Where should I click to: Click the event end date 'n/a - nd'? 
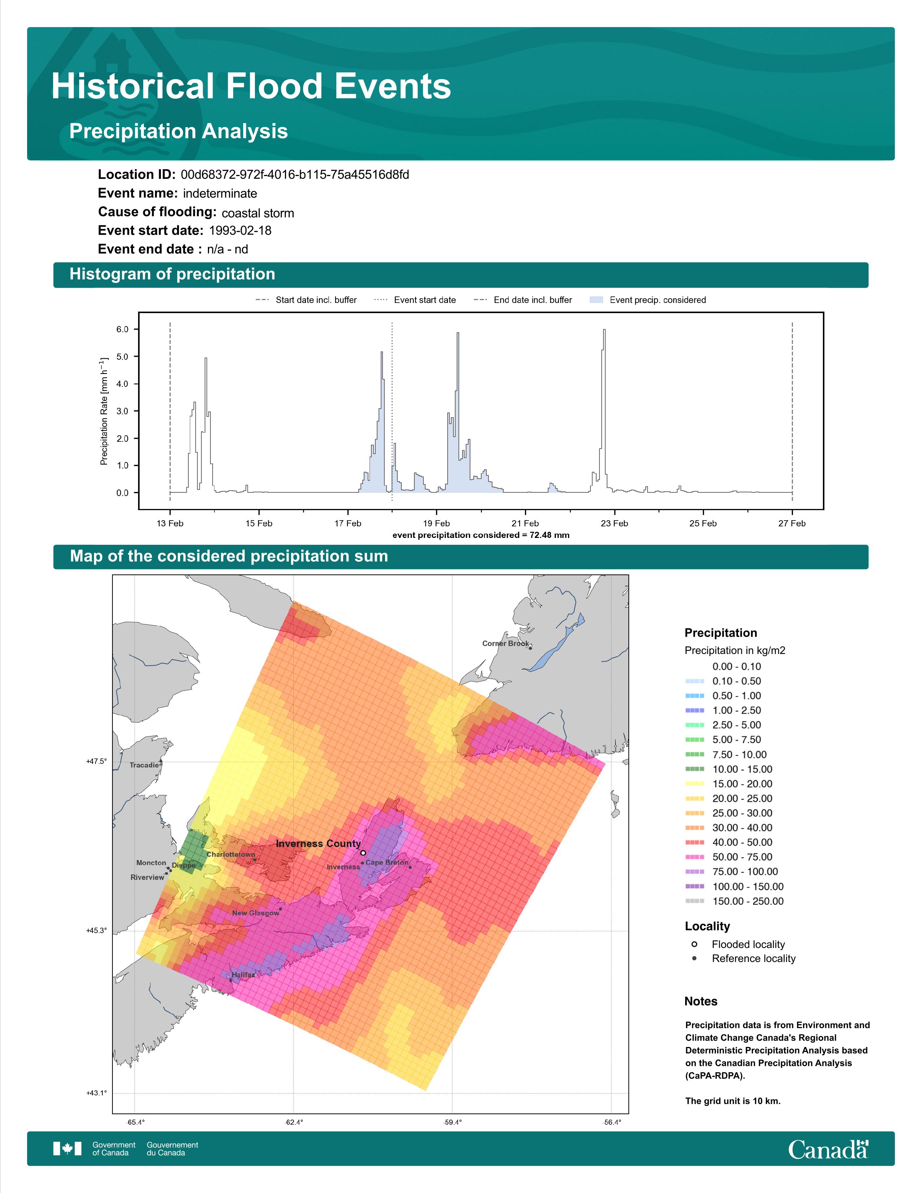228,249
